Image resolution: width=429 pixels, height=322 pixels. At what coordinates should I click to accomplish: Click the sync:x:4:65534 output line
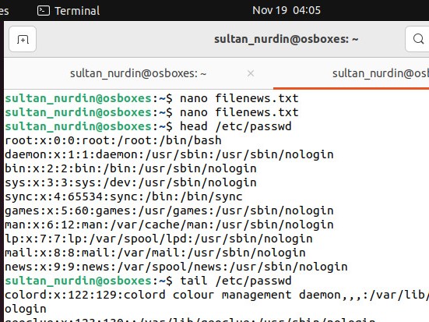coord(124,196)
